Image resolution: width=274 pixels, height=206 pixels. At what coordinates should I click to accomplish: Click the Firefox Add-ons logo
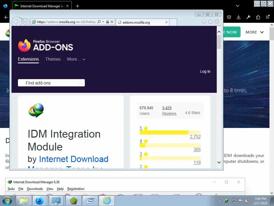tap(45, 45)
